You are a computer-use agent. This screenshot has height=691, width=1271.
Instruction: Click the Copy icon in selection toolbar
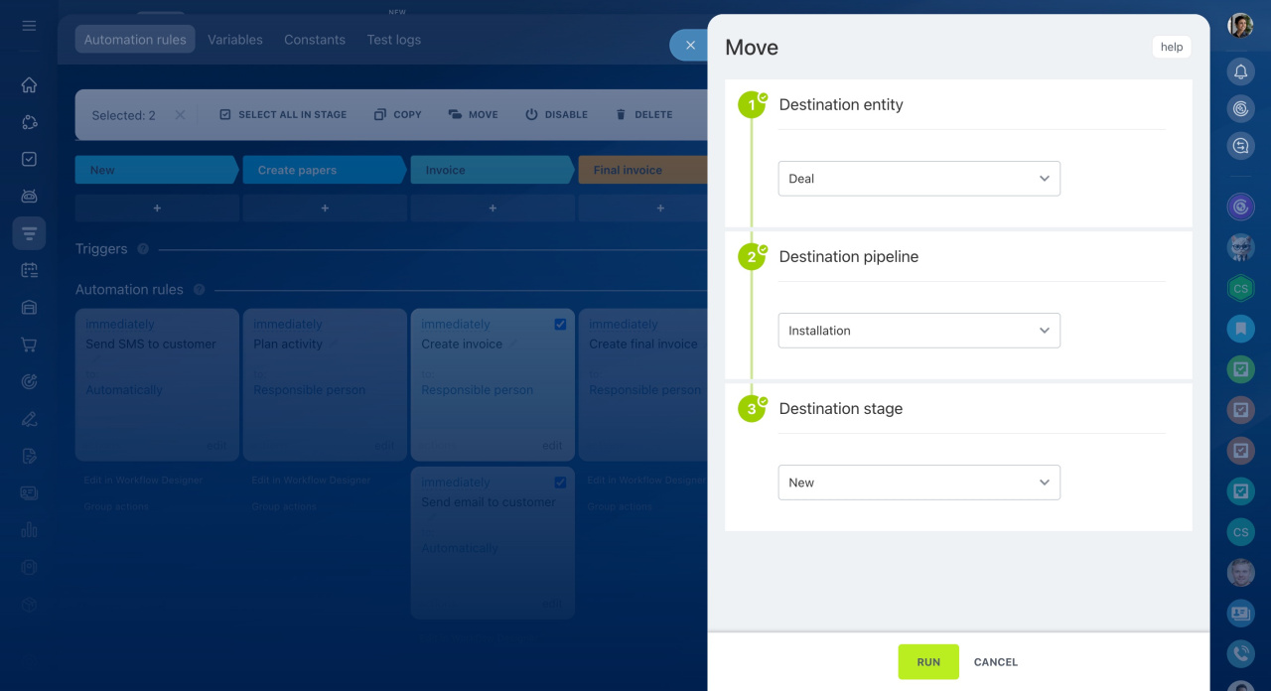[x=379, y=115]
